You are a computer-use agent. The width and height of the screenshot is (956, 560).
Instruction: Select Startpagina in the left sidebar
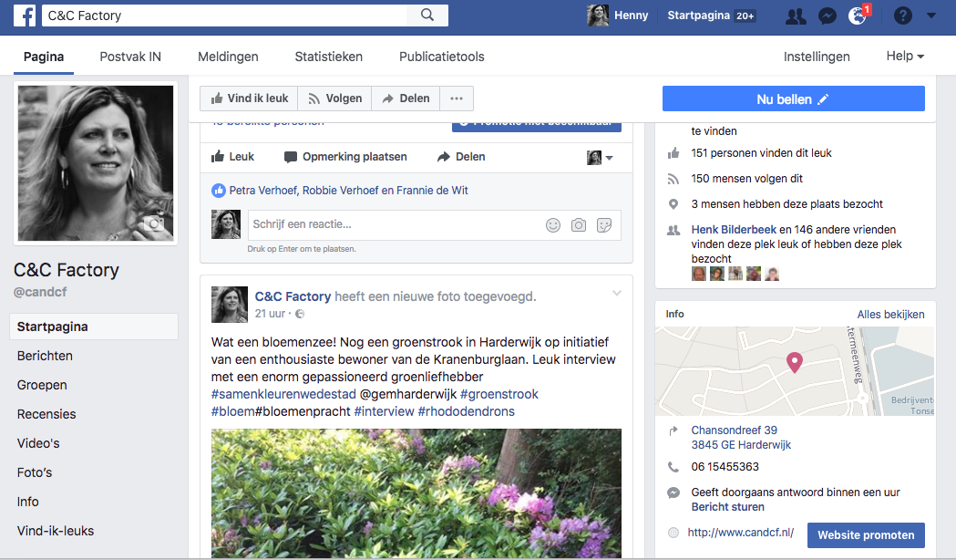pos(94,327)
